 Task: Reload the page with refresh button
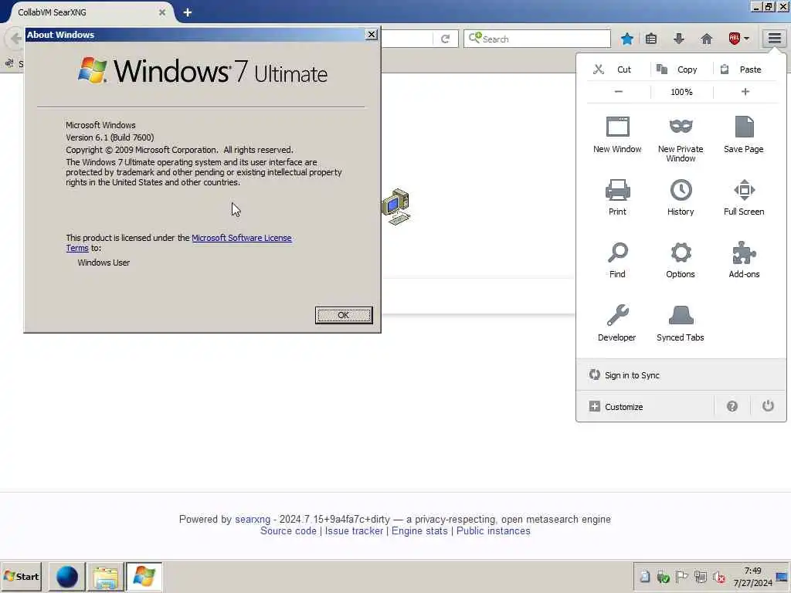[x=445, y=39]
